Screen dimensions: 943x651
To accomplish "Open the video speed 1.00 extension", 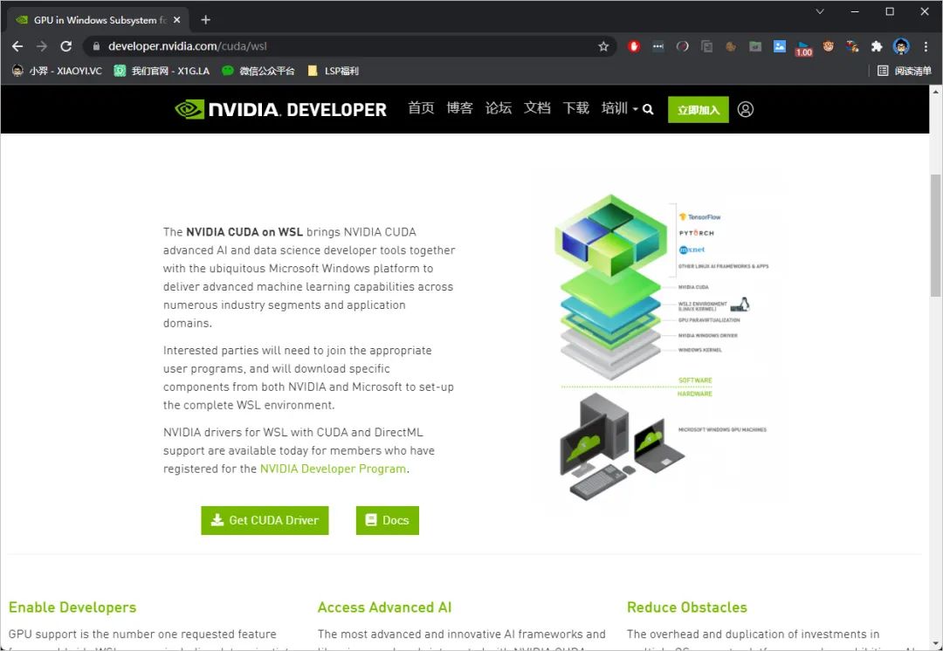I will coord(803,48).
